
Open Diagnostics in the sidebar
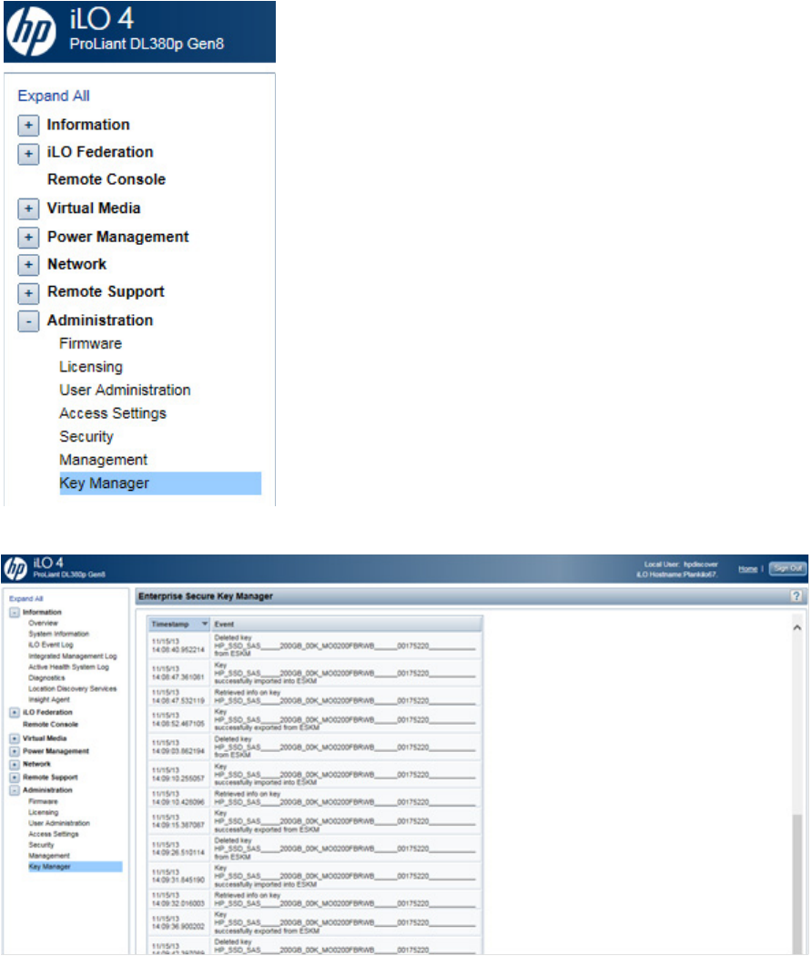[46, 678]
